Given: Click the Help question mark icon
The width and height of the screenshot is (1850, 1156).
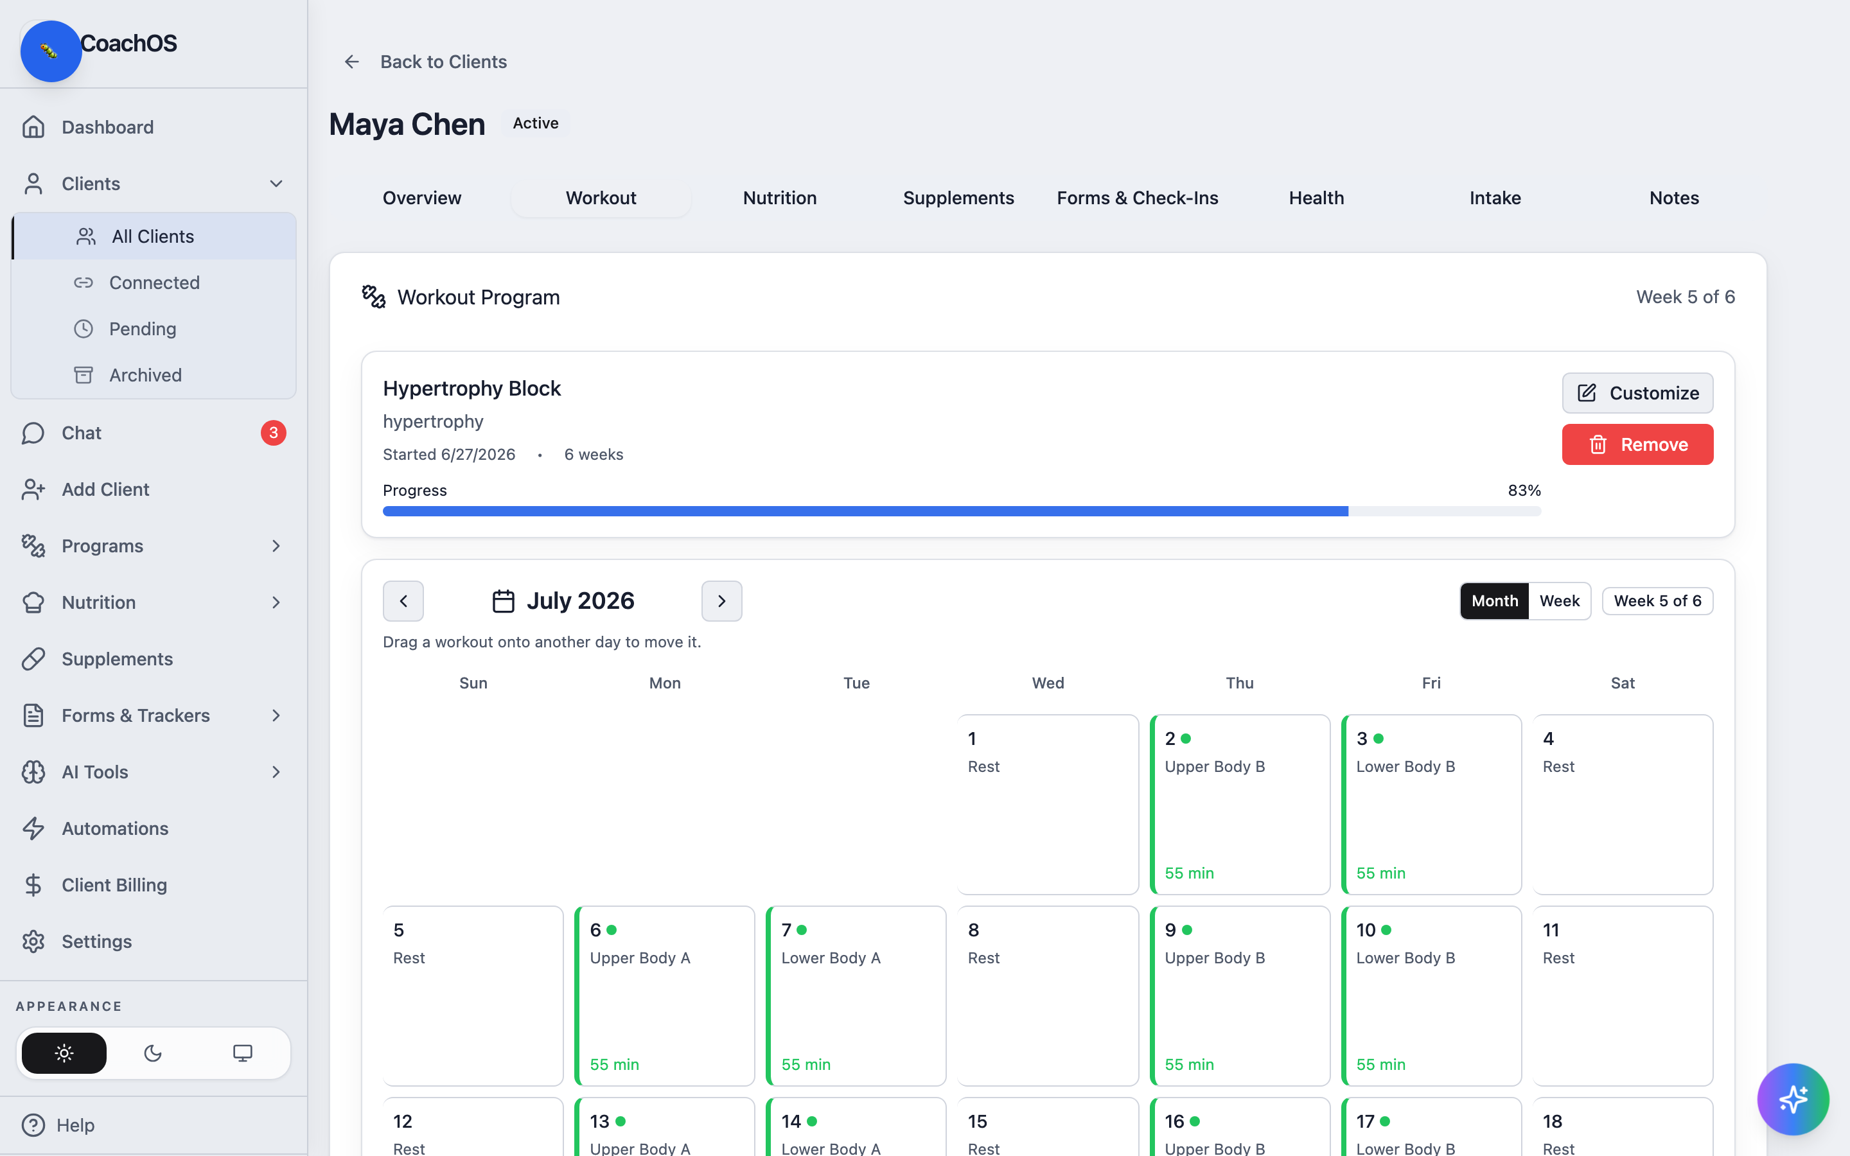Looking at the screenshot, I should 33,1125.
